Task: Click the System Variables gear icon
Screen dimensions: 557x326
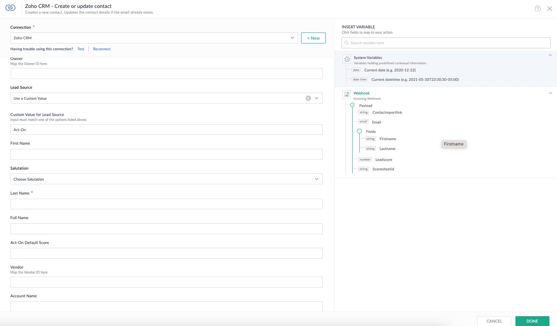Action: point(347,59)
